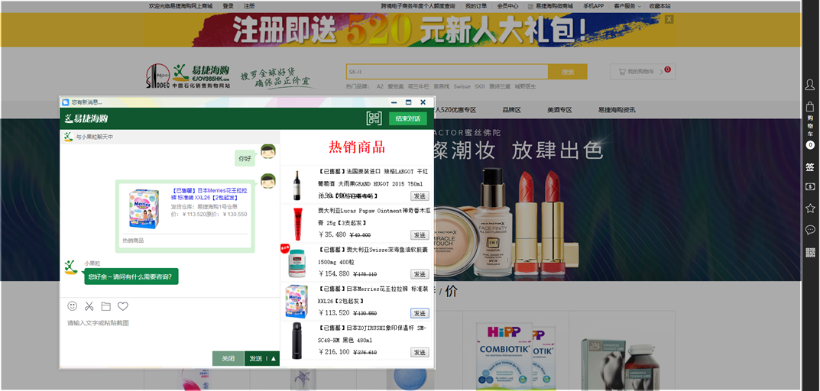Image resolution: width=820 pixels, height=391 pixels.
Task: Open the shopping bag icon in right sidebar
Action: [809, 107]
